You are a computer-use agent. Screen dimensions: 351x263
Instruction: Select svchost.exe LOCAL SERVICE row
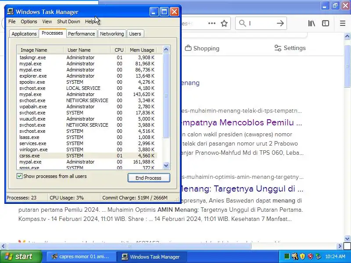(87, 88)
